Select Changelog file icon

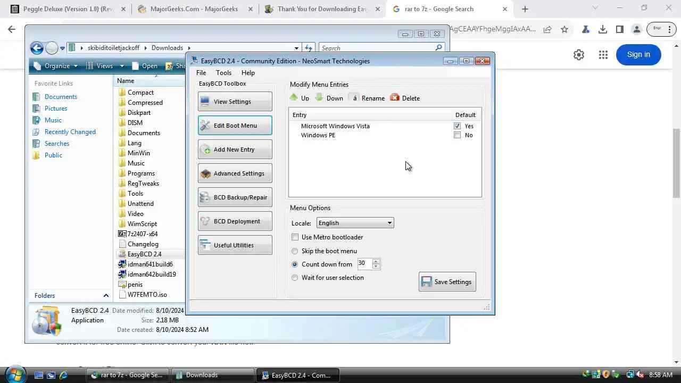pyautogui.click(x=122, y=244)
